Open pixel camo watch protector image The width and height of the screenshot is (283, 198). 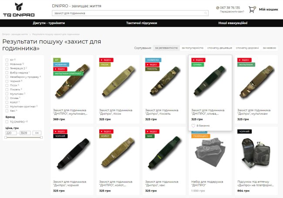pyautogui.click(x=165, y=81)
